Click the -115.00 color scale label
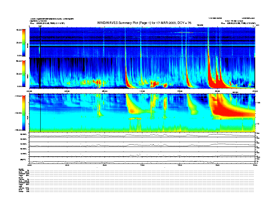 [18, 96]
